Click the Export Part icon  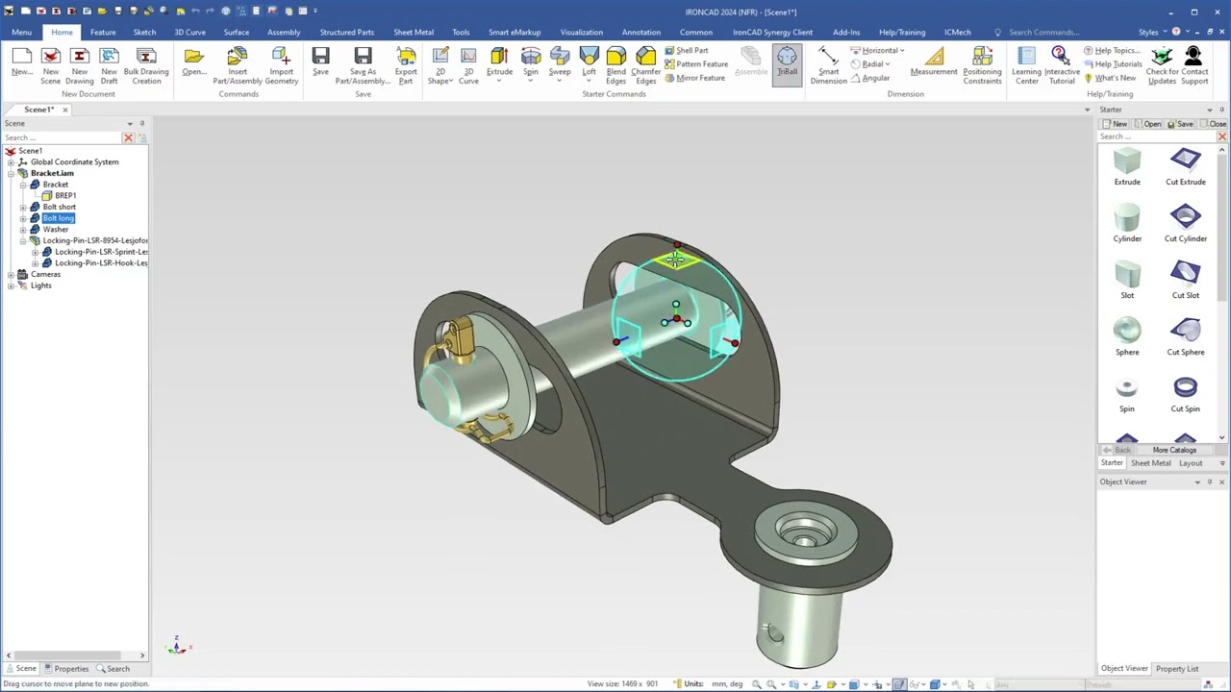(406, 65)
